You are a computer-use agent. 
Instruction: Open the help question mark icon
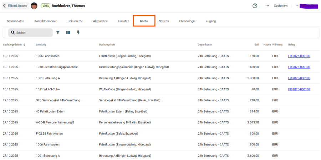[255, 6]
